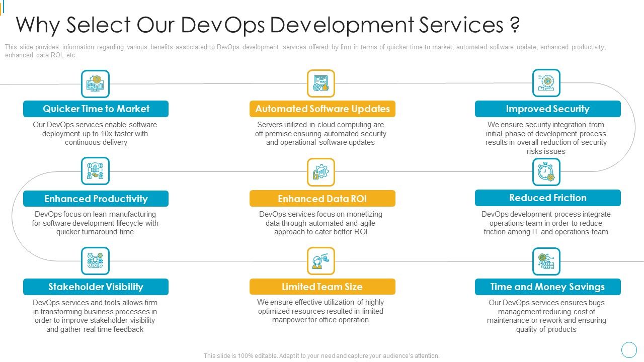Select the Stakeholder Visibility label
Image resolution: width=644 pixels, height=362 pixels.
pos(96,287)
